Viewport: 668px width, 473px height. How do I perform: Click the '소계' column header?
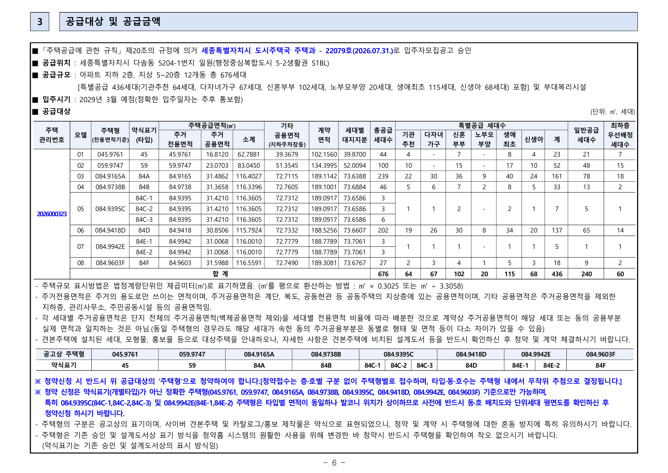pyautogui.click(x=249, y=140)
